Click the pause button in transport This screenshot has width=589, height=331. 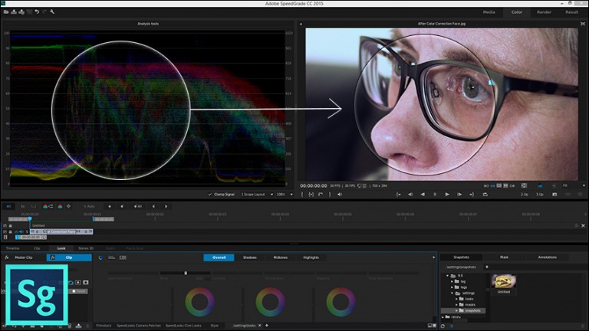(x=435, y=195)
